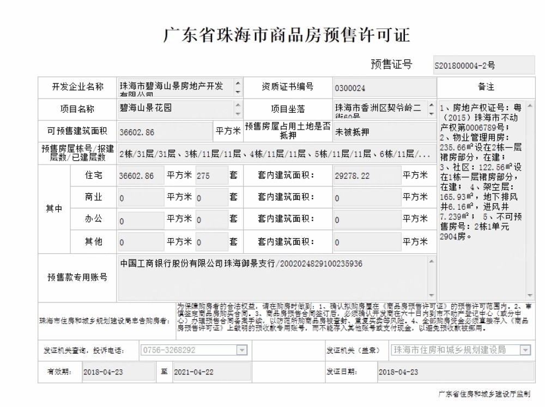The image size is (545, 407).
Task: Click 有效期 start date 2018-04-23
Action: pos(118,372)
